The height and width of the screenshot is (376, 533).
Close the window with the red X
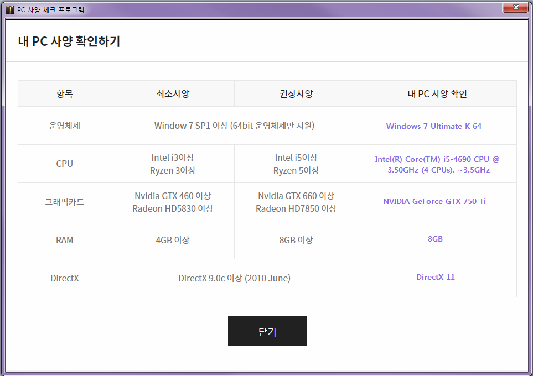(516, 7)
